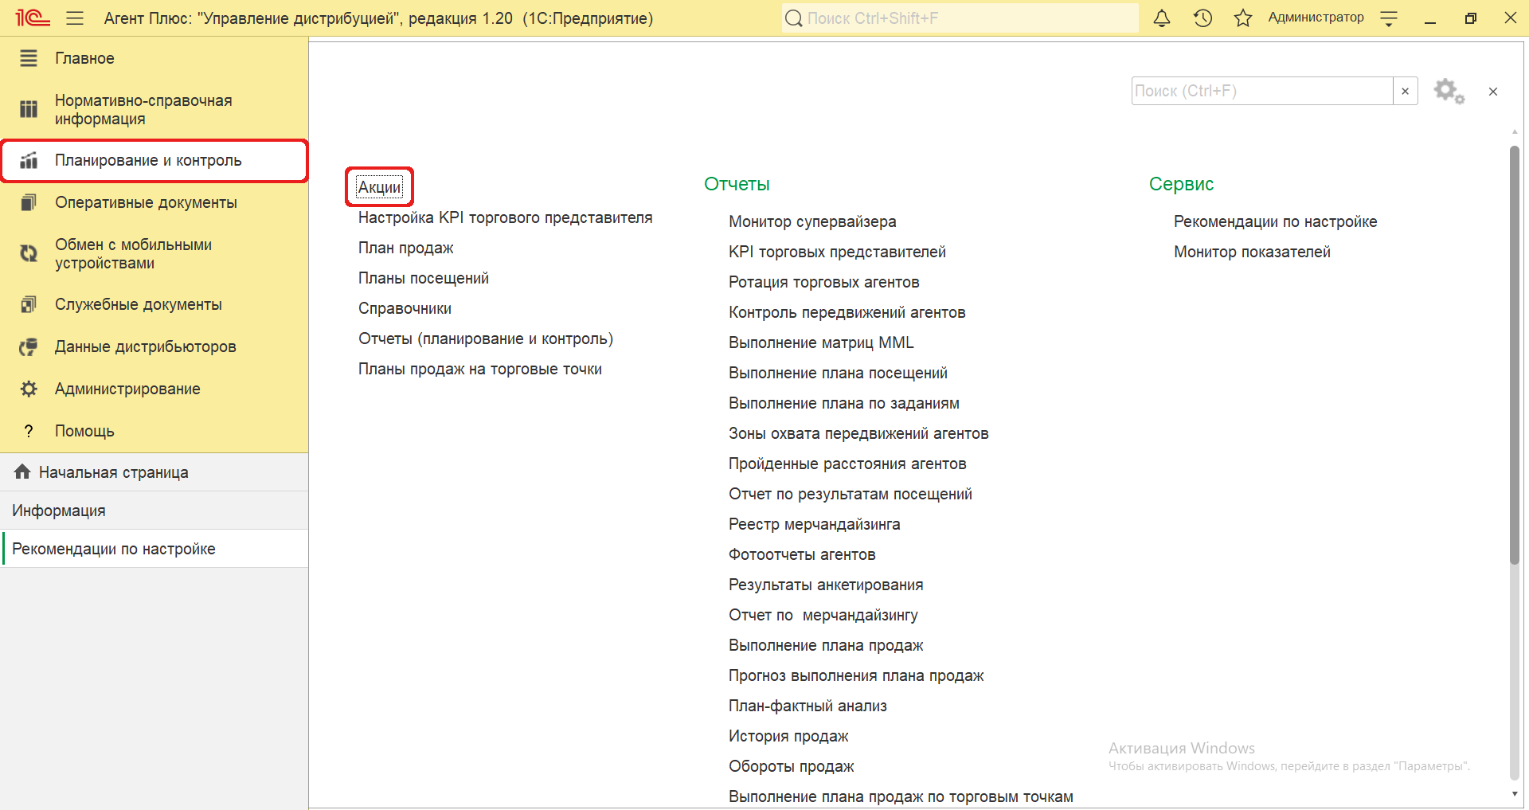Click the Данные дистрибьюторов icon
The width and height of the screenshot is (1529, 810).
[29, 346]
